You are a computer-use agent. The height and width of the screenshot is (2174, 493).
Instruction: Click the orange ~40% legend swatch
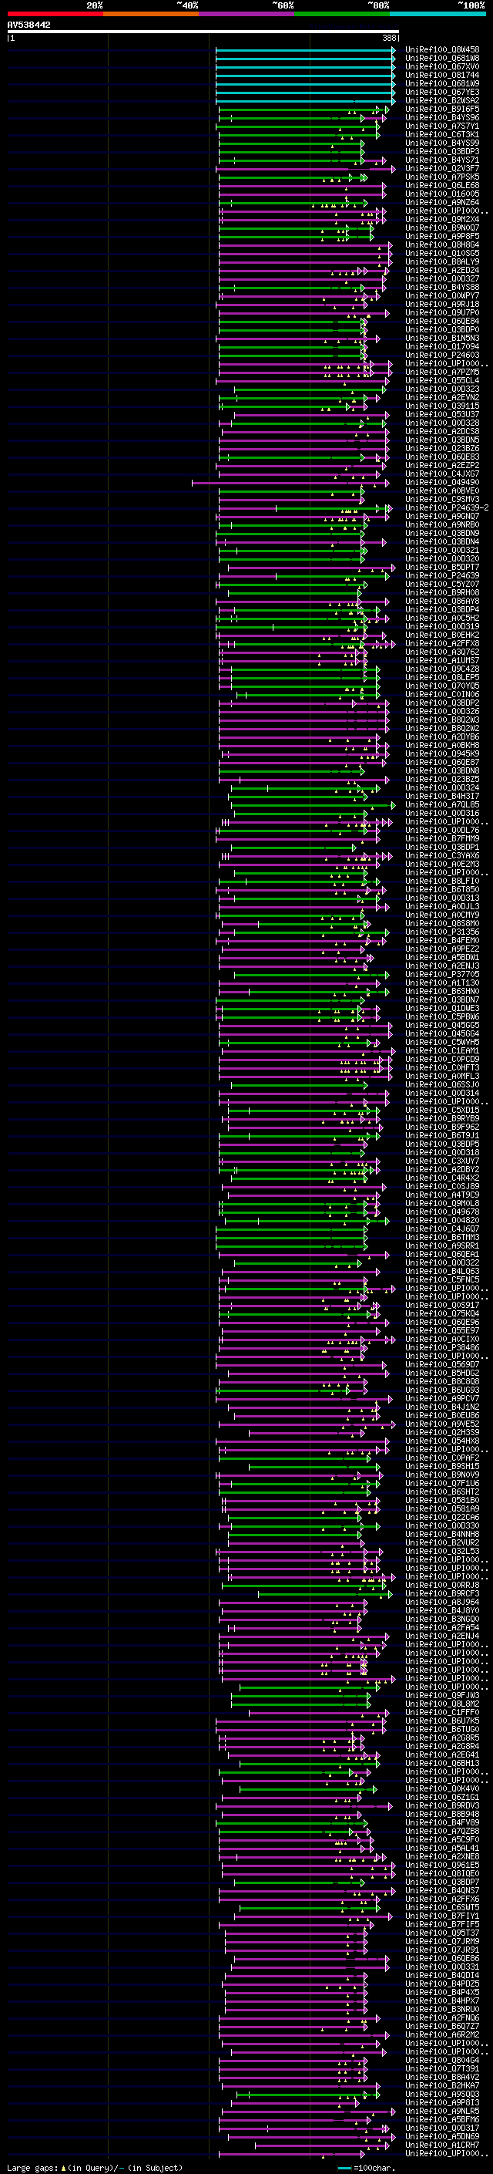[x=151, y=14]
